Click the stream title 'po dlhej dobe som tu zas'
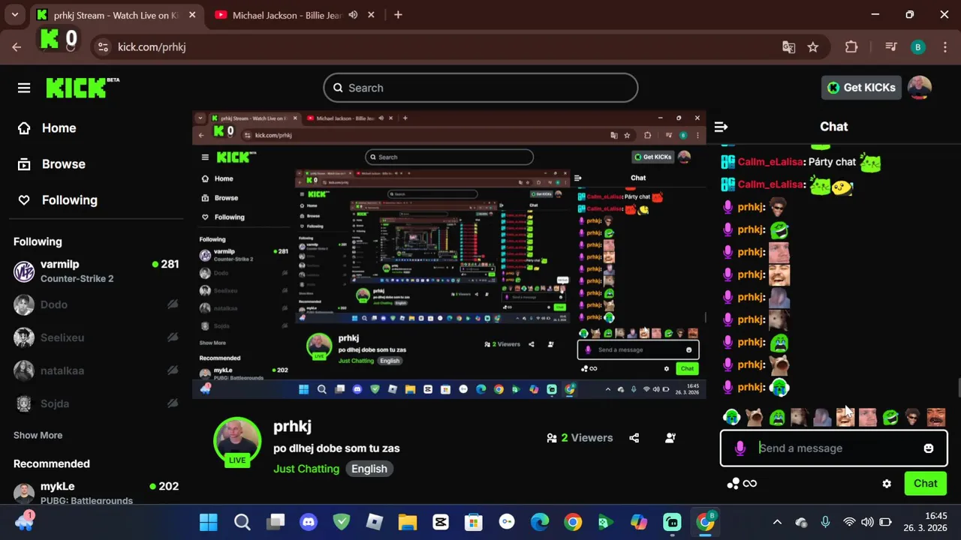 336,448
